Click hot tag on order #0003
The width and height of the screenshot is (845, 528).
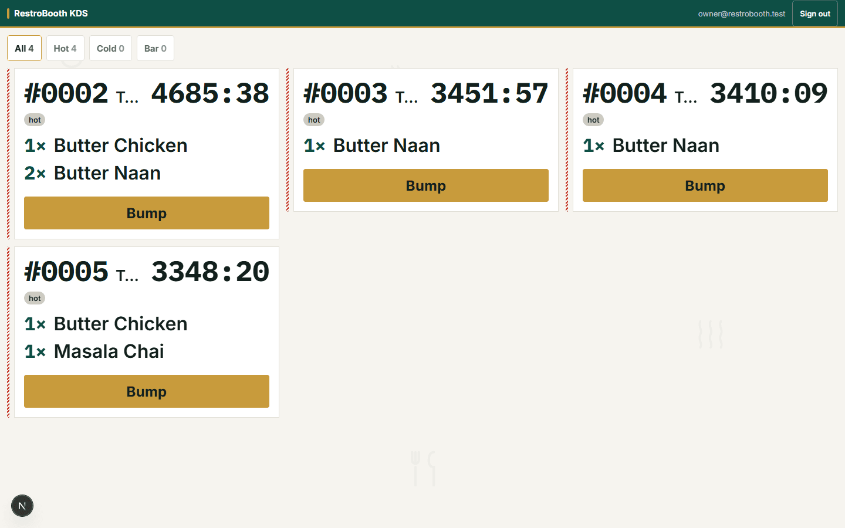coord(314,120)
